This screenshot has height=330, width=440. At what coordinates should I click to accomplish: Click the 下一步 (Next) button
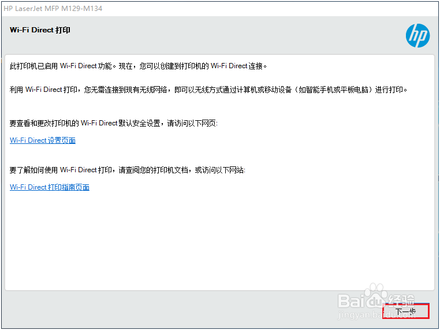[x=406, y=311]
